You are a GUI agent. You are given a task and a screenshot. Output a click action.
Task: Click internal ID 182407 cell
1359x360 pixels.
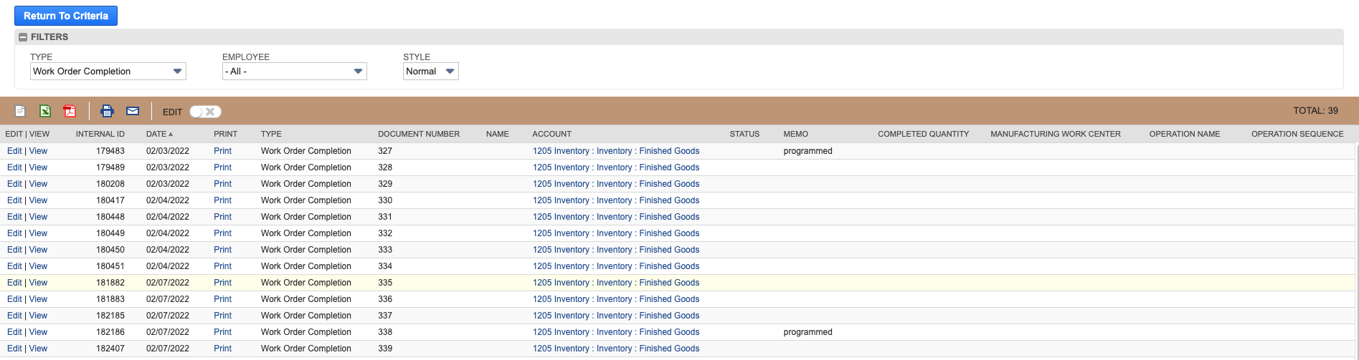(110, 349)
